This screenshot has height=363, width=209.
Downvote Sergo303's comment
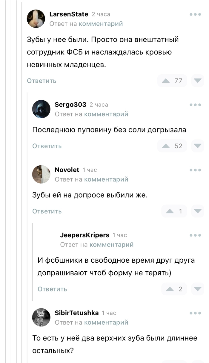(198, 146)
